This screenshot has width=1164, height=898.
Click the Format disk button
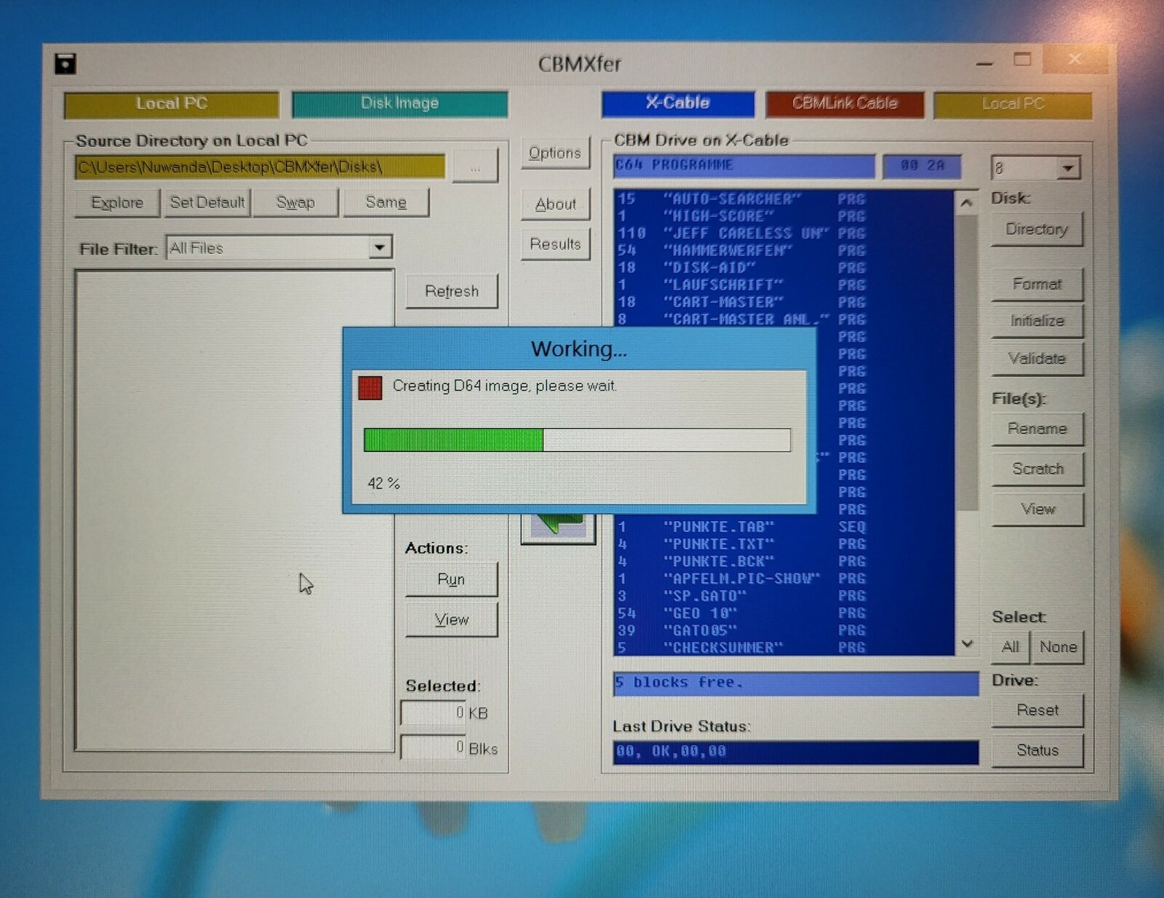(1037, 285)
